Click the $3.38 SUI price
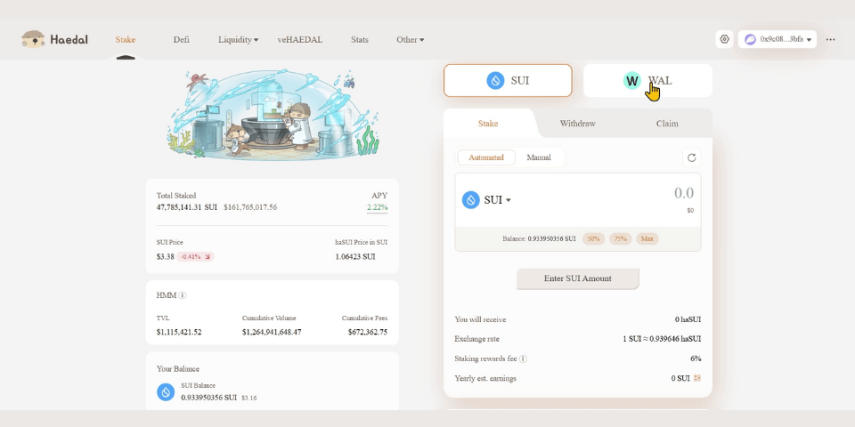 [166, 256]
